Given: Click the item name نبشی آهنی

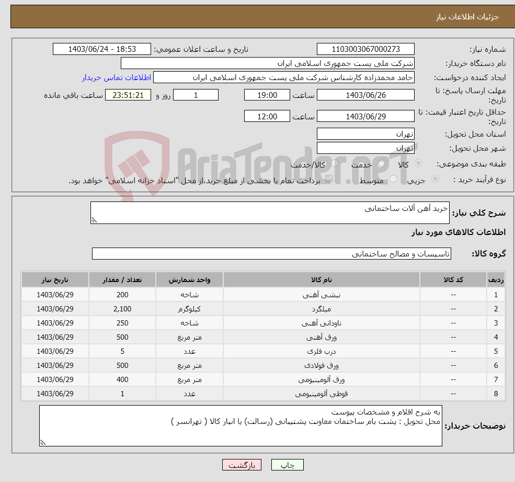Looking at the screenshot, I should point(321,295).
